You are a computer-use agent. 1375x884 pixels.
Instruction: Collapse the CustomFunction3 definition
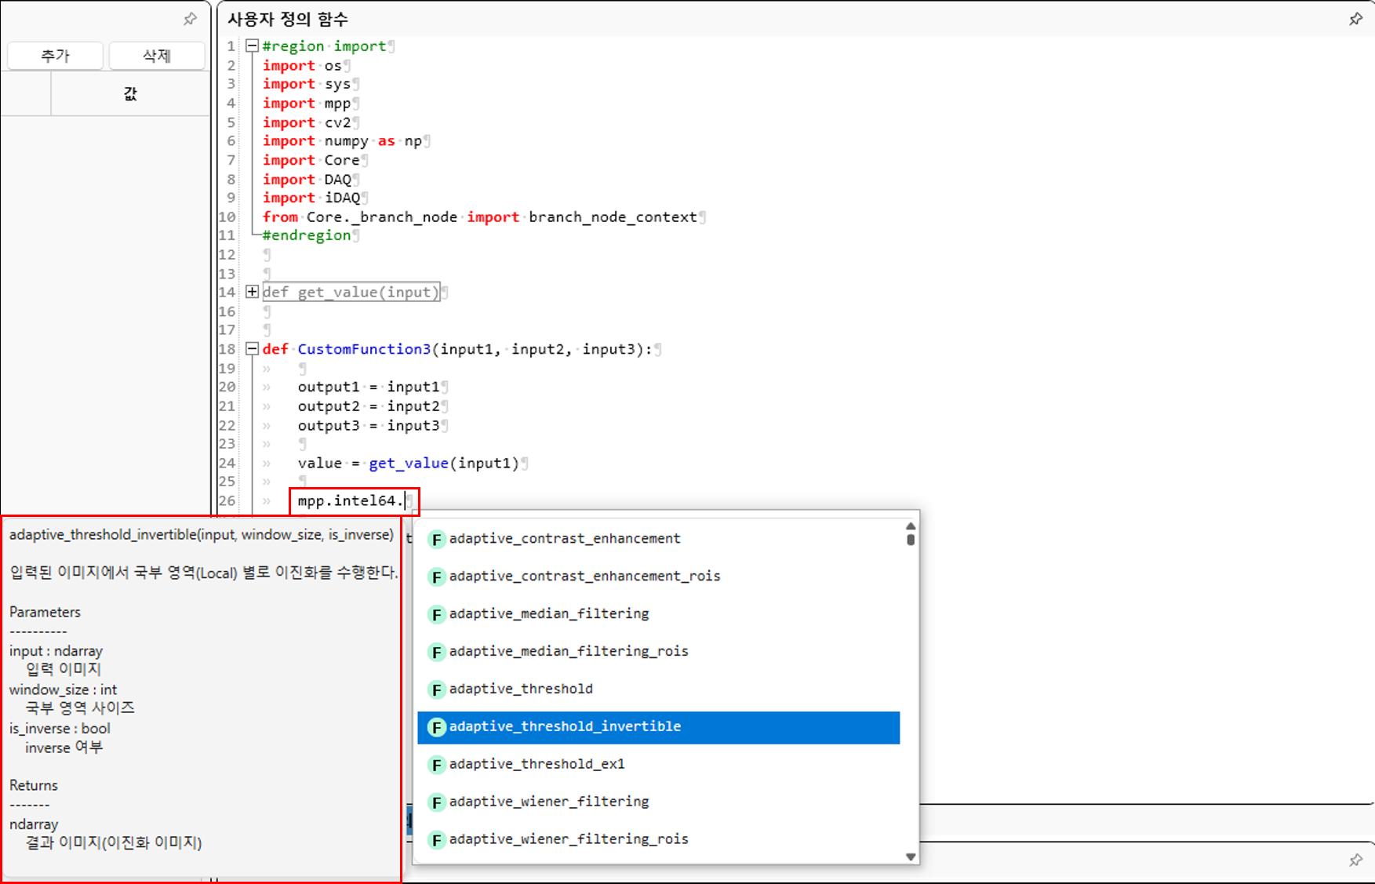pos(252,349)
